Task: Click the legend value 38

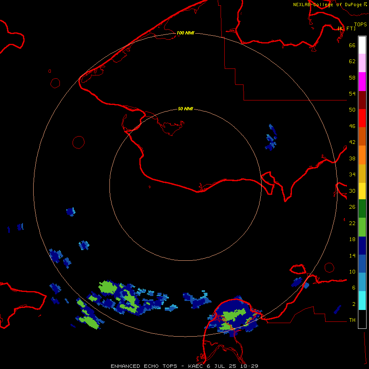Action: pos(352,159)
